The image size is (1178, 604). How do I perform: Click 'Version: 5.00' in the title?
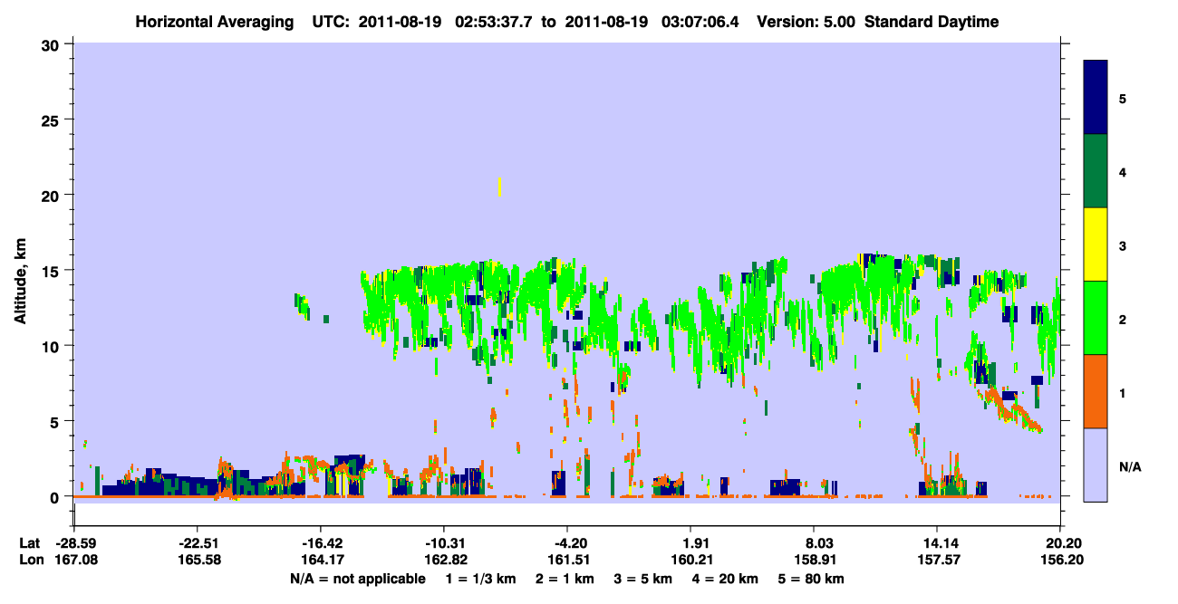click(x=806, y=22)
